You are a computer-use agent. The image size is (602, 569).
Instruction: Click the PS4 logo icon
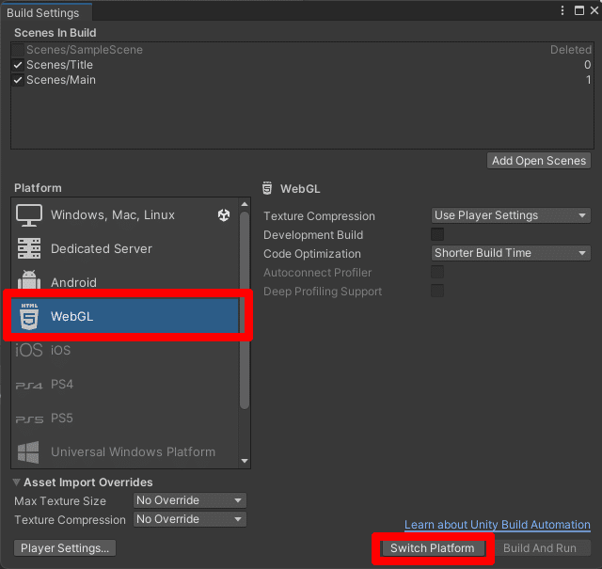[29, 385]
